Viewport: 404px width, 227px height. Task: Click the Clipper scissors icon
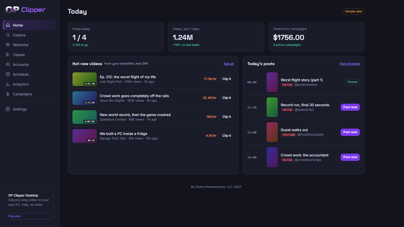[x=8, y=55]
